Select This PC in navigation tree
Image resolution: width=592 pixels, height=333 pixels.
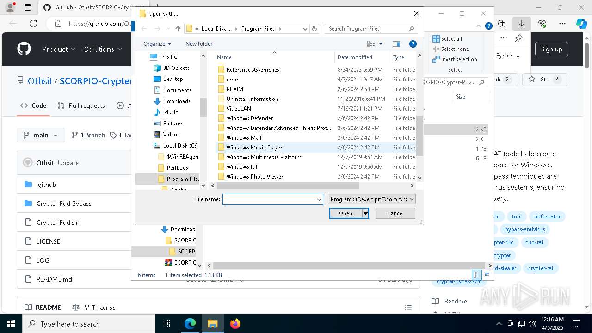pyautogui.click(x=168, y=57)
